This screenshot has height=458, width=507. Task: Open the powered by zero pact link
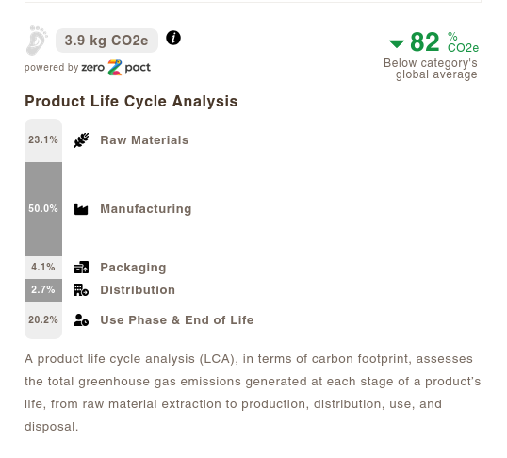(88, 67)
